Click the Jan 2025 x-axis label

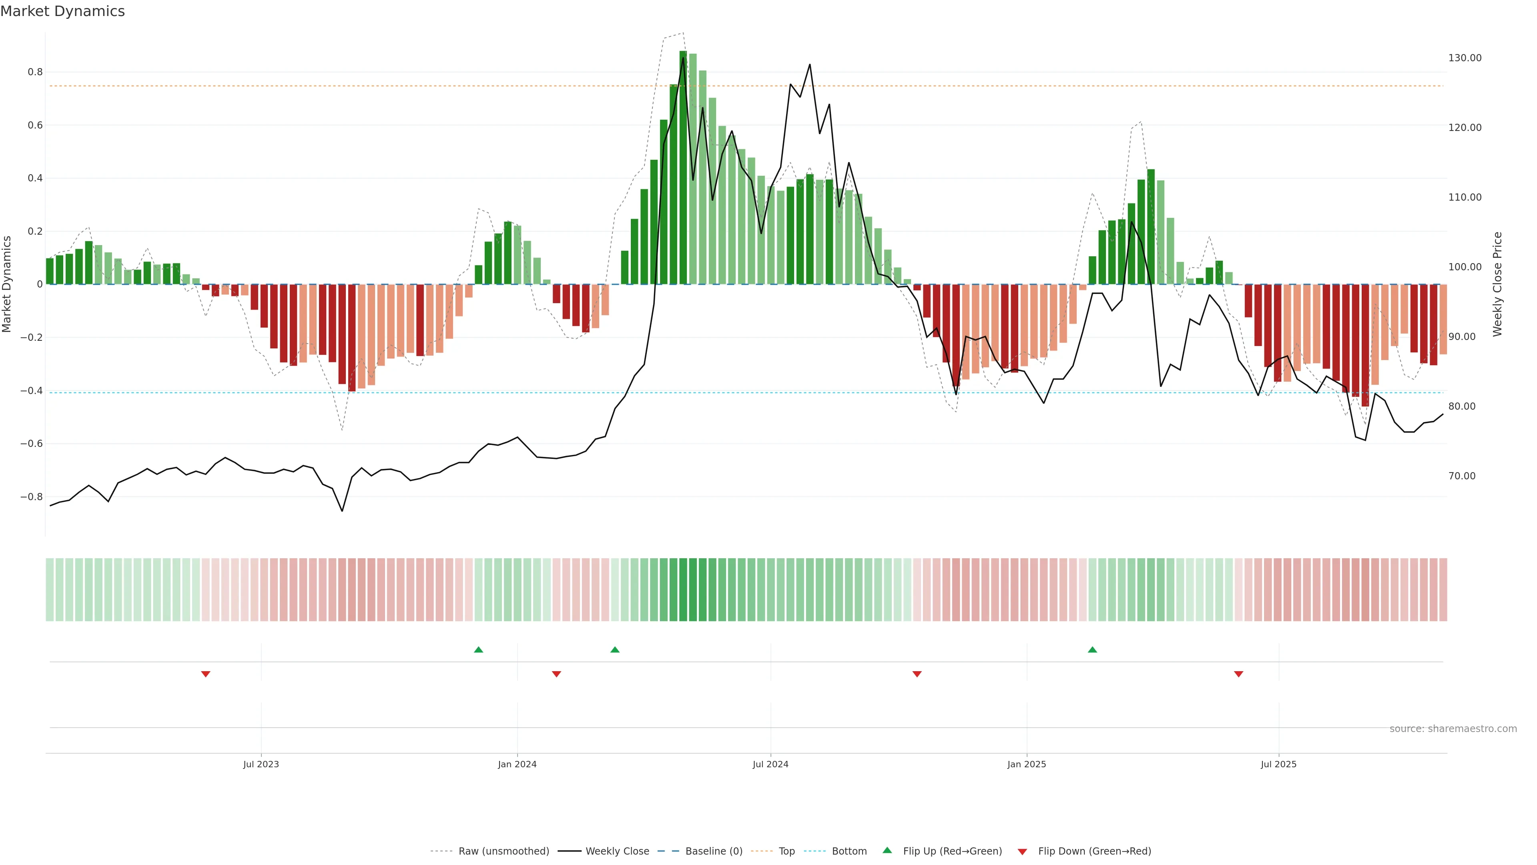coord(1026,764)
